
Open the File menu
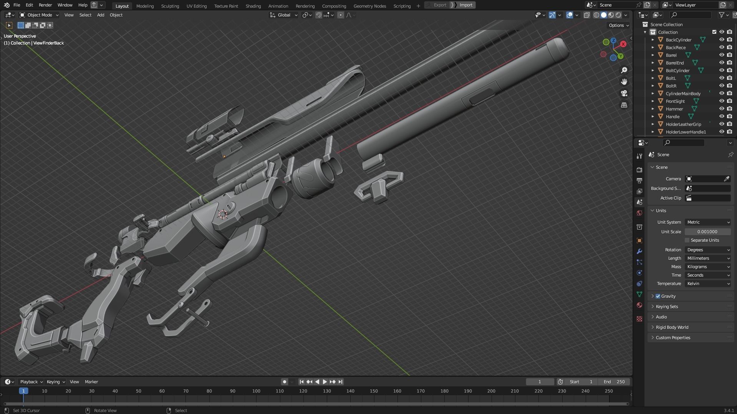pos(17,5)
